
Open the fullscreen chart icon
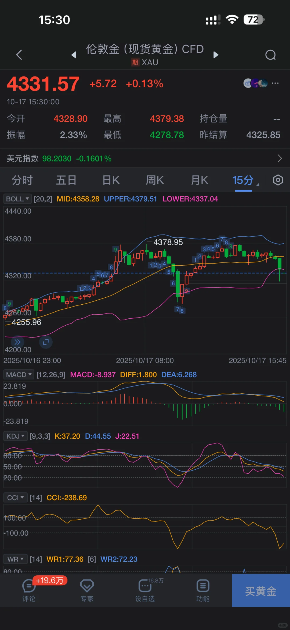[x=46, y=342]
